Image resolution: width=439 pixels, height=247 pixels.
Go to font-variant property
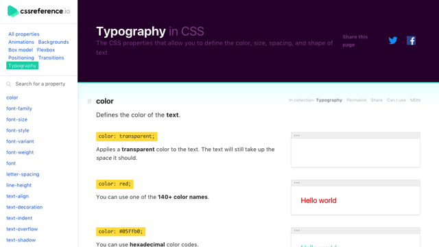point(20,141)
